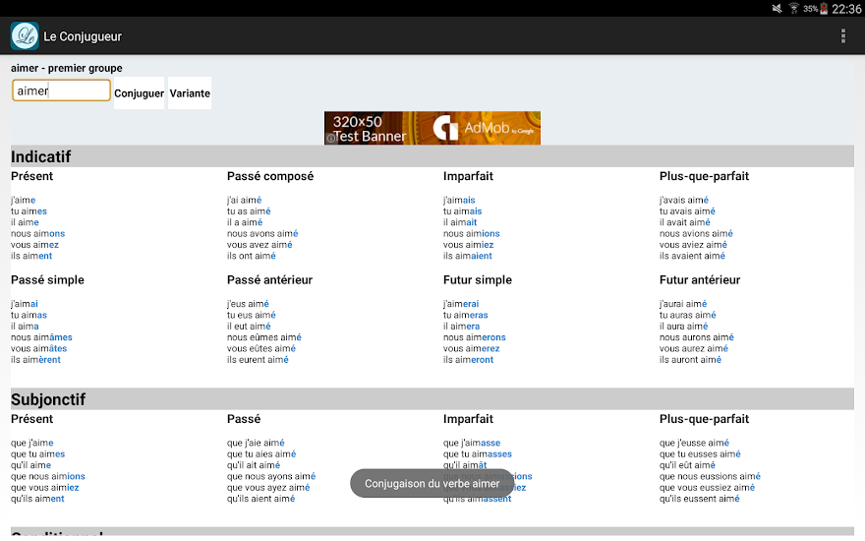The image size is (865, 541).
Task: Tap the Plus-que-parfait heading under Indicatif
Action: click(x=704, y=176)
